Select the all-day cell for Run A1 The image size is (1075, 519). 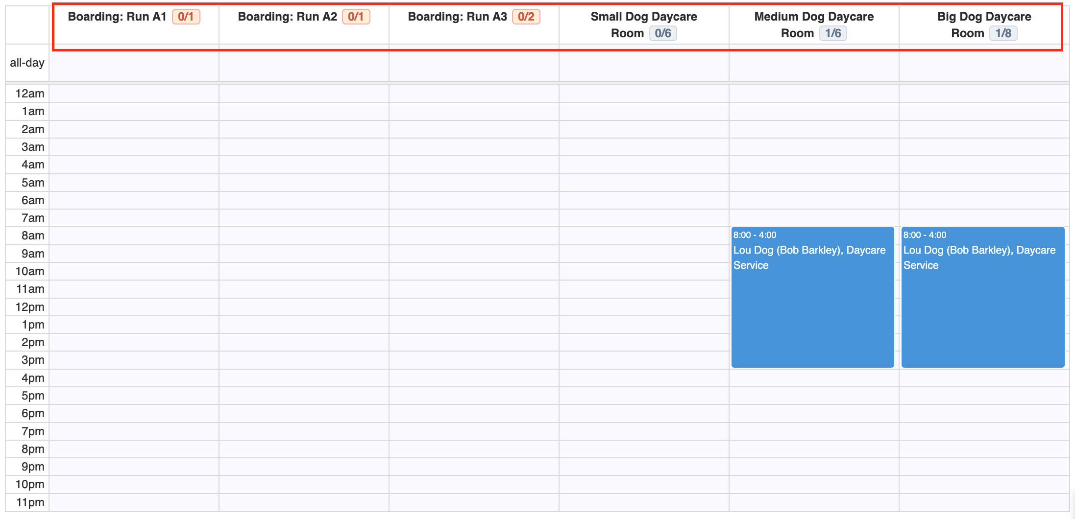click(x=134, y=63)
